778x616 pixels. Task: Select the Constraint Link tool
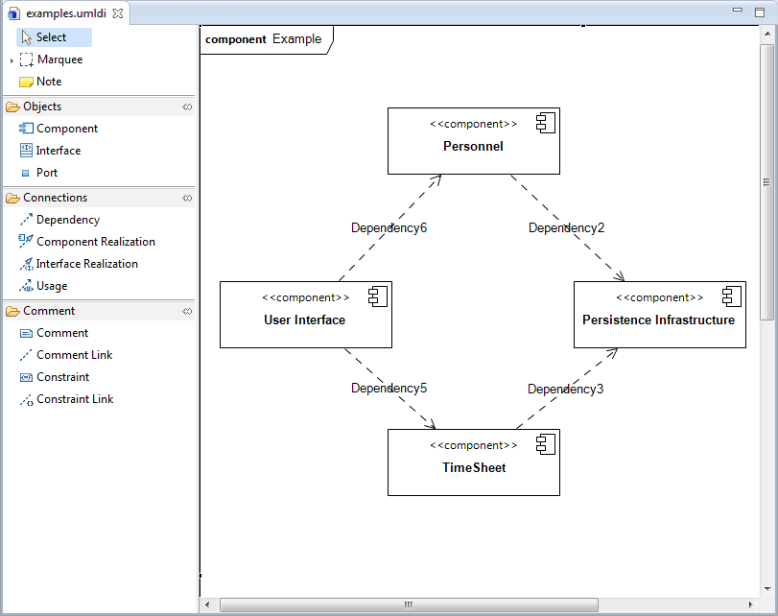[74, 399]
